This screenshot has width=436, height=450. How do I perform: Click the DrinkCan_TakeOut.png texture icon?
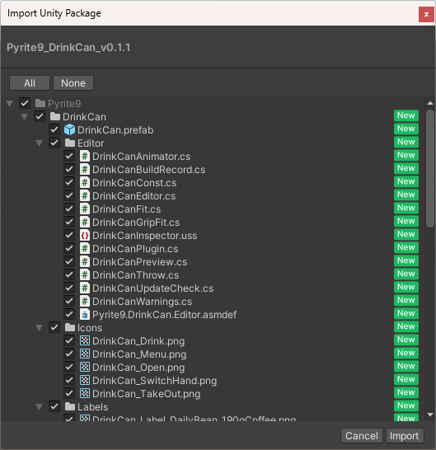(85, 393)
